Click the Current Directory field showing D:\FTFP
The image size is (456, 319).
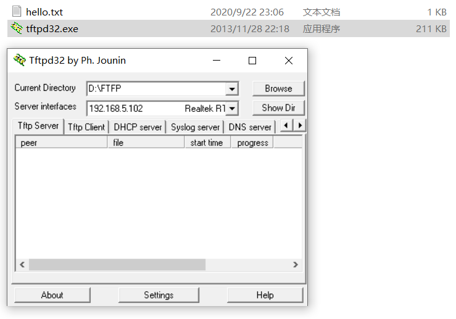point(162,88)
